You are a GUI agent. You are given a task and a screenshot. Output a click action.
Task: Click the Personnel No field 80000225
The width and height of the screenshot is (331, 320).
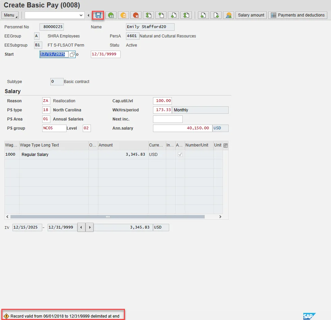pyautogui.click(x=52, y=27)
